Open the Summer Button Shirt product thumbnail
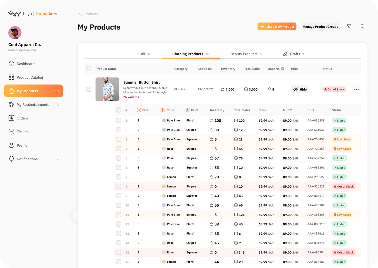This screenshot has height=268, width=378. (x=107, y=89)
